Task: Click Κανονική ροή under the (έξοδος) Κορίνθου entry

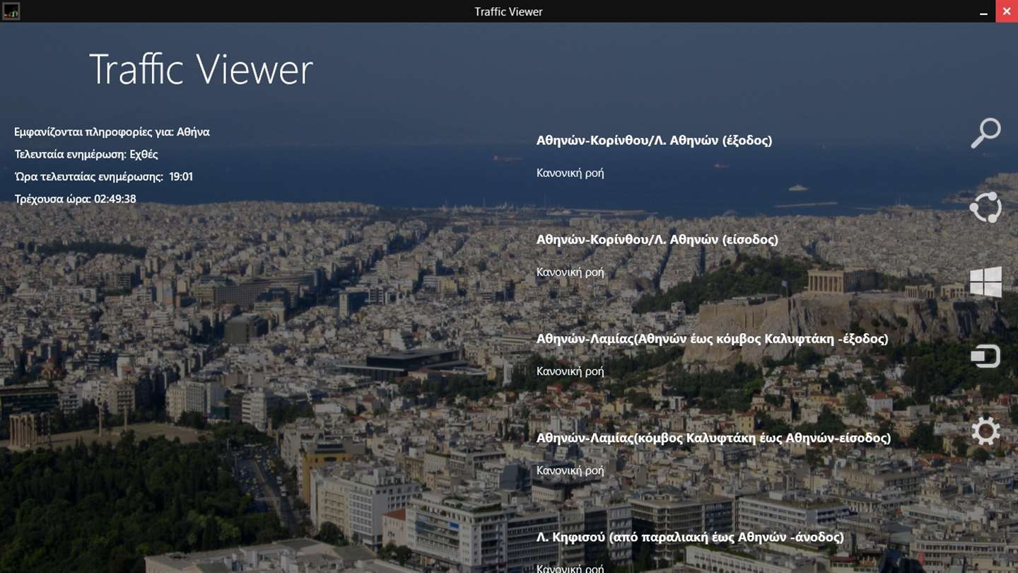Action: pos(570,173)
